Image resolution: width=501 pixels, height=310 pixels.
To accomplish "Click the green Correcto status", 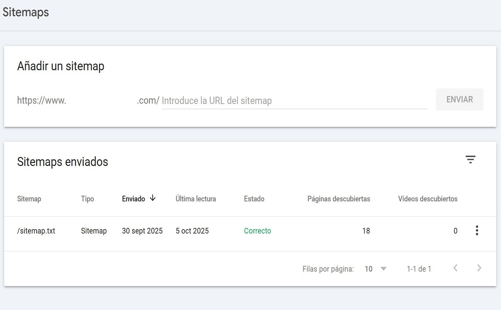I will coord(257,231).
